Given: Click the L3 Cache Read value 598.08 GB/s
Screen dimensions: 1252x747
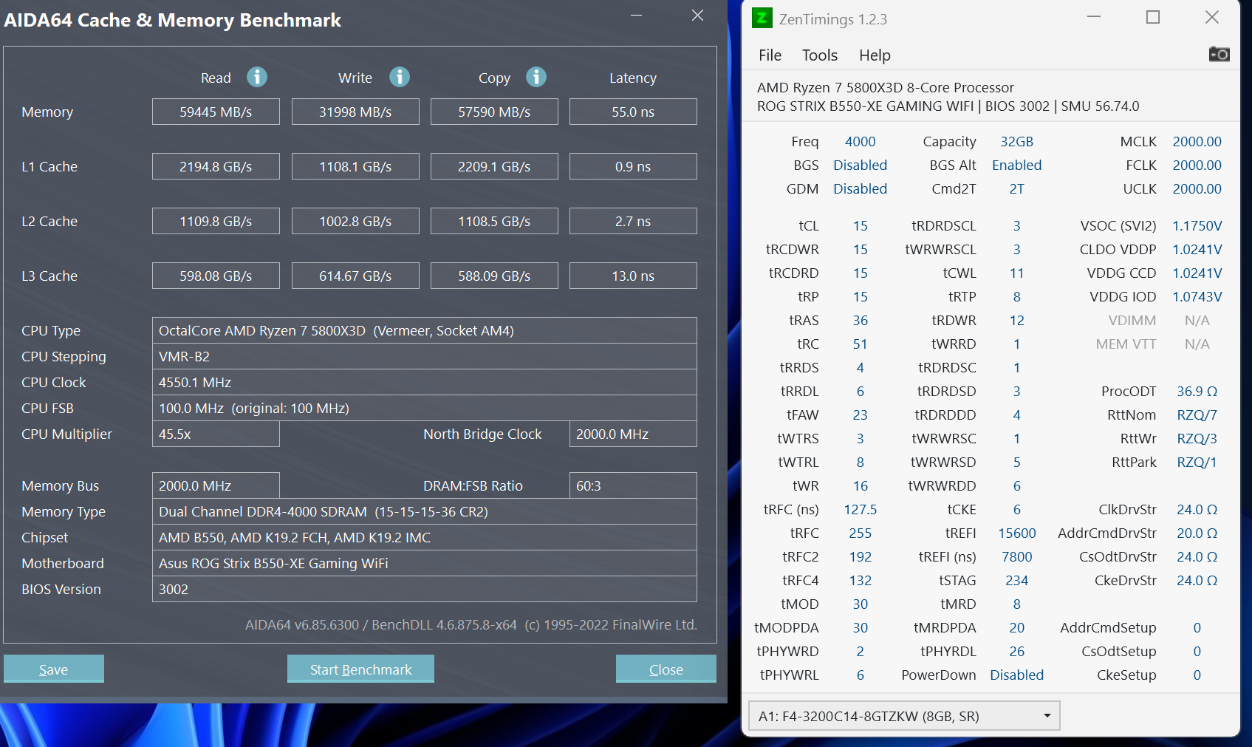Looking at the screenshot, I should click(216, 276).
